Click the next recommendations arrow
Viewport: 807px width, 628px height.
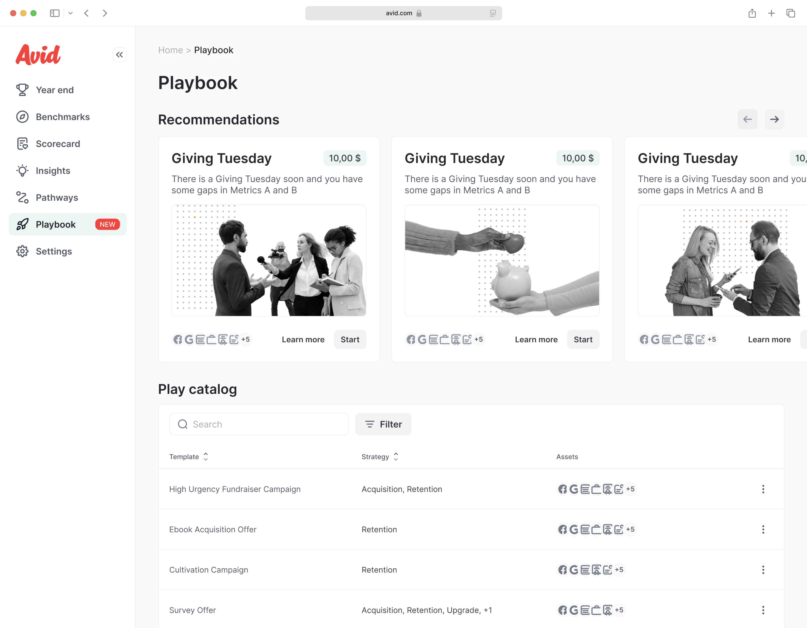774,119
